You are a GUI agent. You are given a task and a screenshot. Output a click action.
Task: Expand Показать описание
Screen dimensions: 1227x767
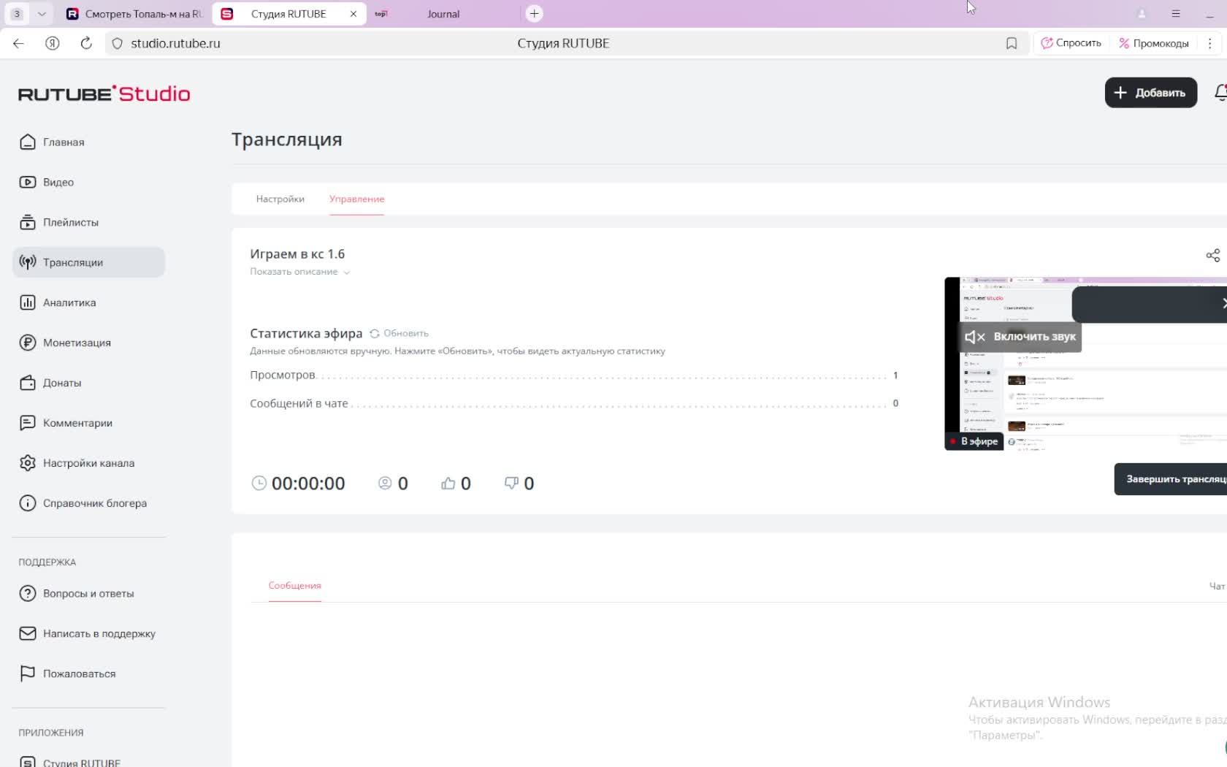pos(299,272)
